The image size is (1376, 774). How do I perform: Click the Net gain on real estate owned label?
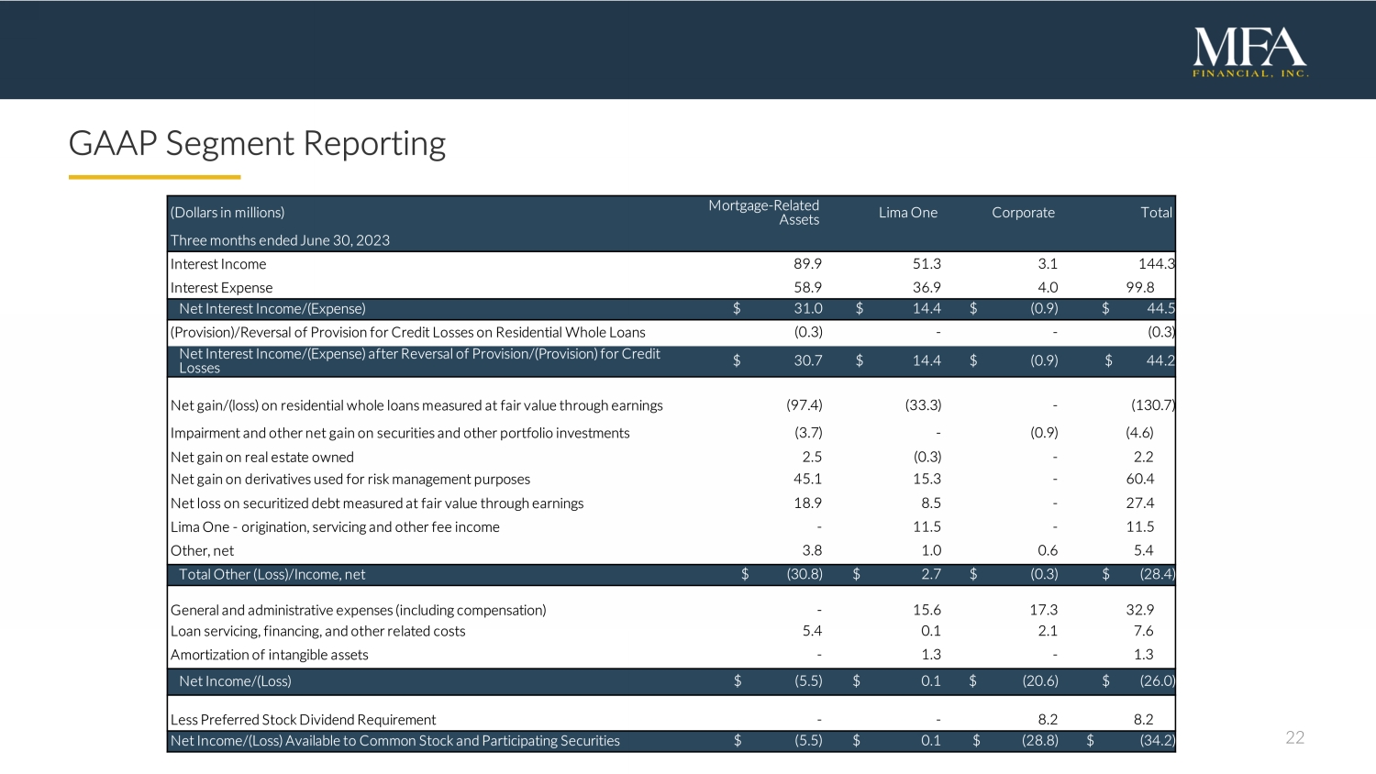(261, 458)
